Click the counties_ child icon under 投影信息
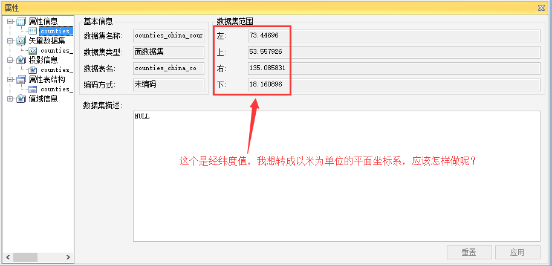This screenshot has height=266, width=552. pos(33,70)
